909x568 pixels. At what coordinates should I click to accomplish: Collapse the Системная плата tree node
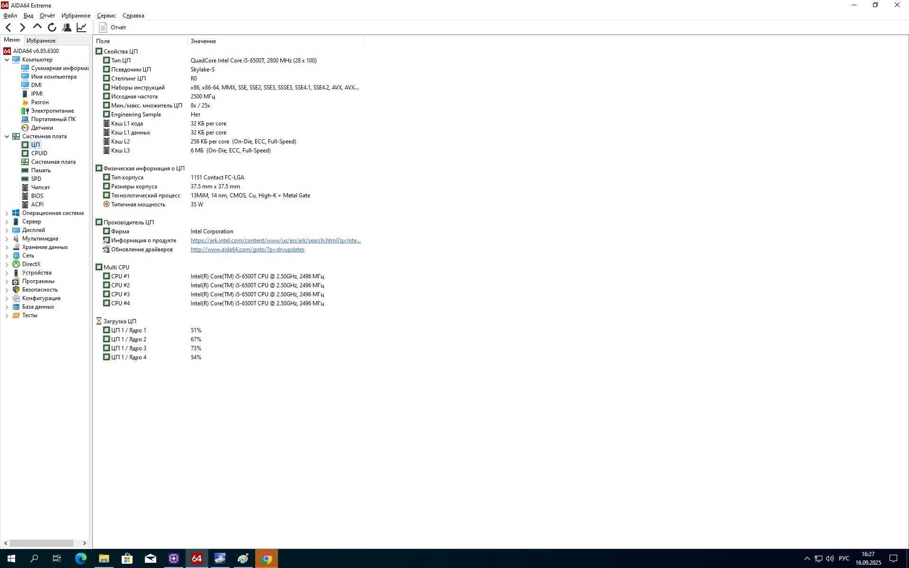pyautogui.click(x=7, y=136)
